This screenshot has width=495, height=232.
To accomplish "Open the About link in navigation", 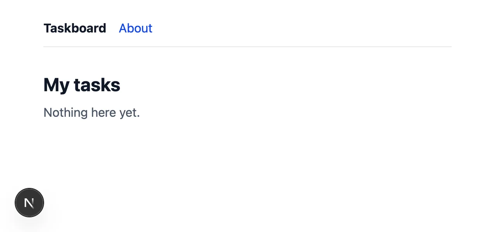I will (135, 28).
